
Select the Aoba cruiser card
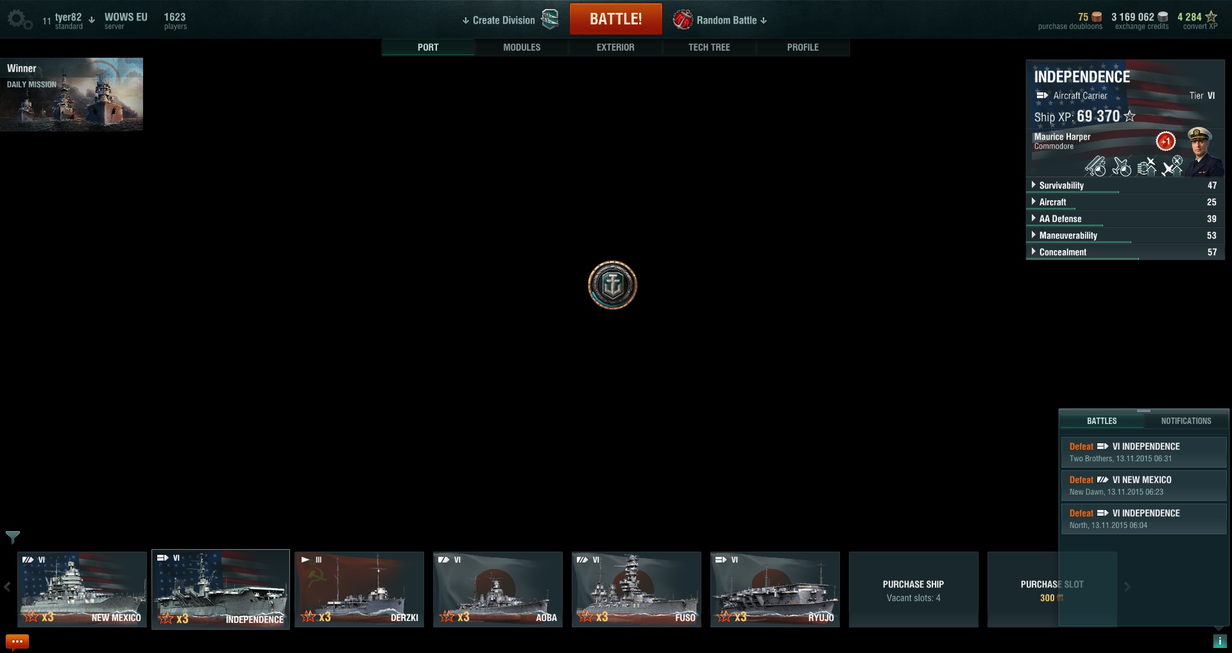(498, 589)
